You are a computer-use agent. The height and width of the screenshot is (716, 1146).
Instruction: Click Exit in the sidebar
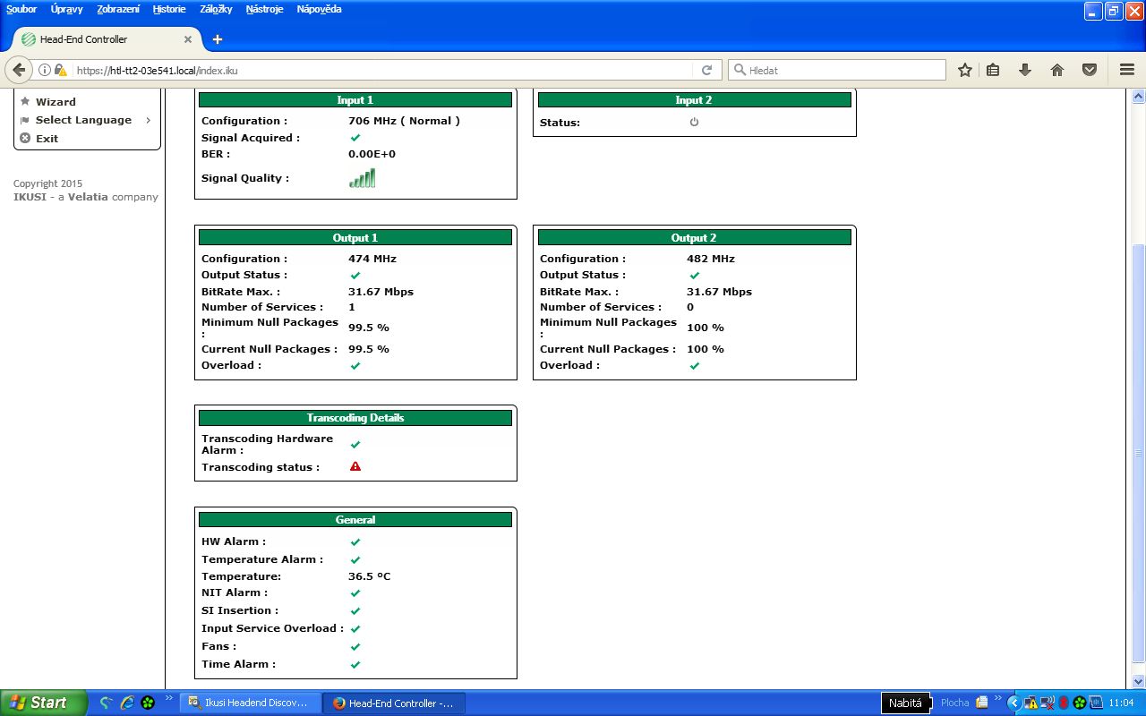47,139
